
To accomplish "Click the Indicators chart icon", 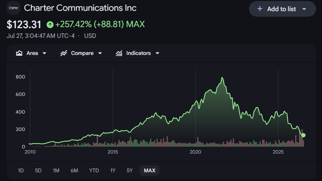I will tap(119, 53).
